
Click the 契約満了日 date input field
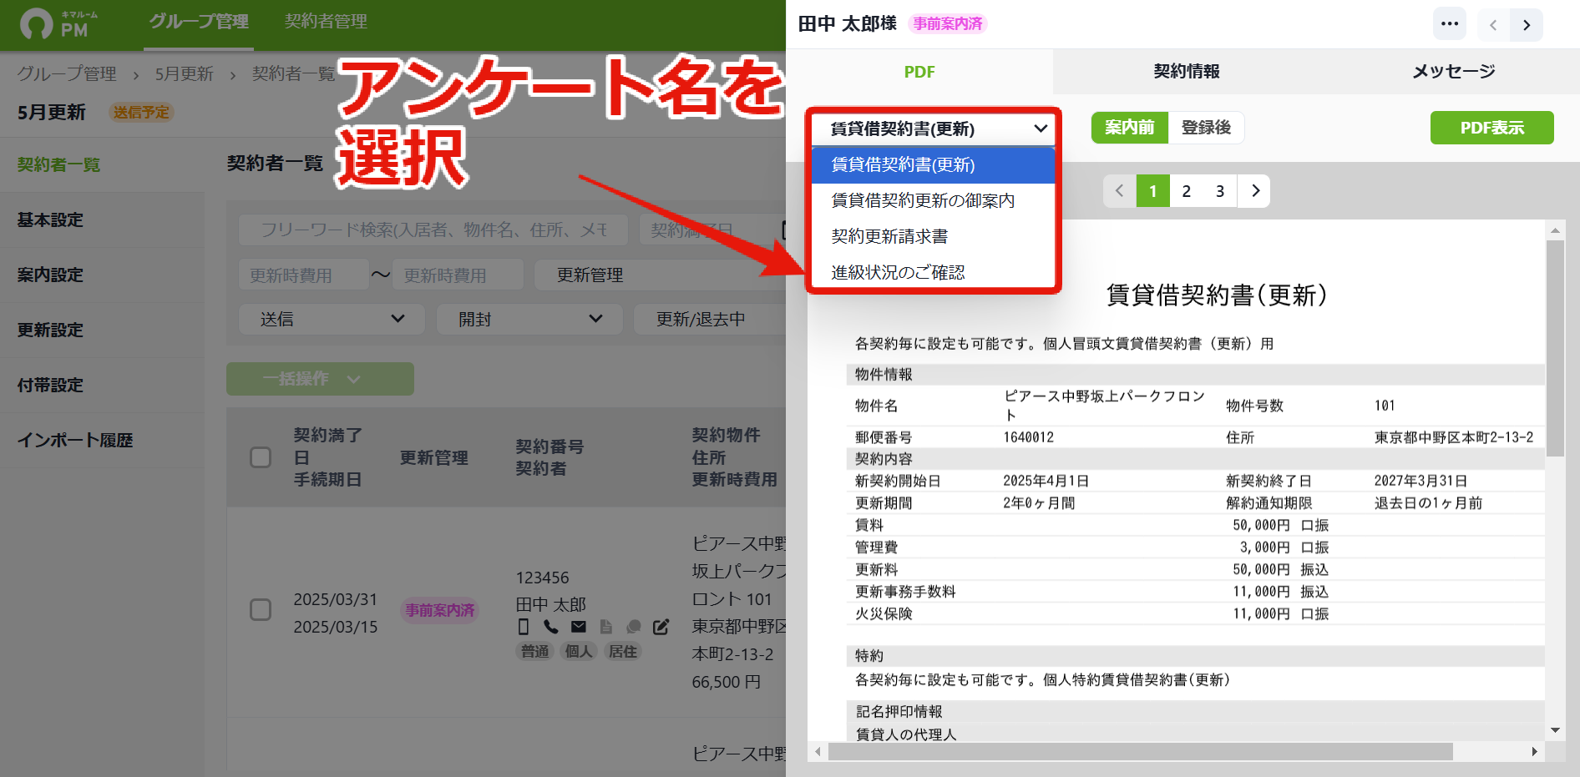(712, 230)
